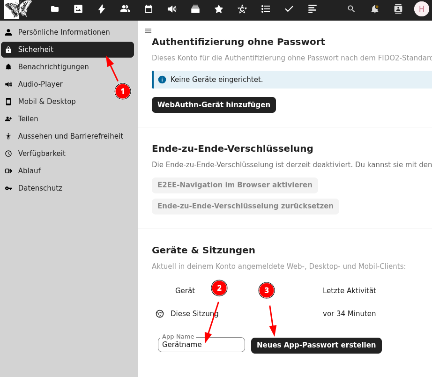Click WebAuthn-Gerät hinzufügen button
This screenshot has height=377, width=432.
pos(214,105)
